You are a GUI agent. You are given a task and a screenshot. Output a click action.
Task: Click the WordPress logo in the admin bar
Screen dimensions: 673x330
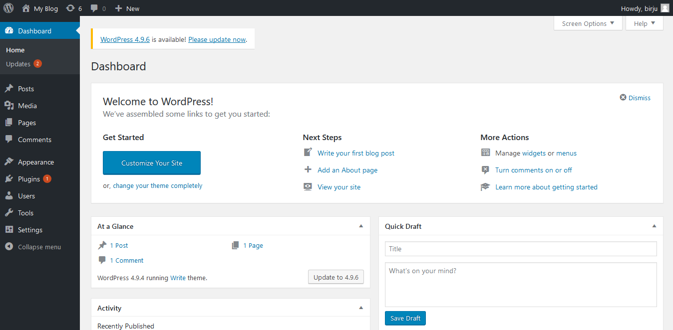coord(8,8)
